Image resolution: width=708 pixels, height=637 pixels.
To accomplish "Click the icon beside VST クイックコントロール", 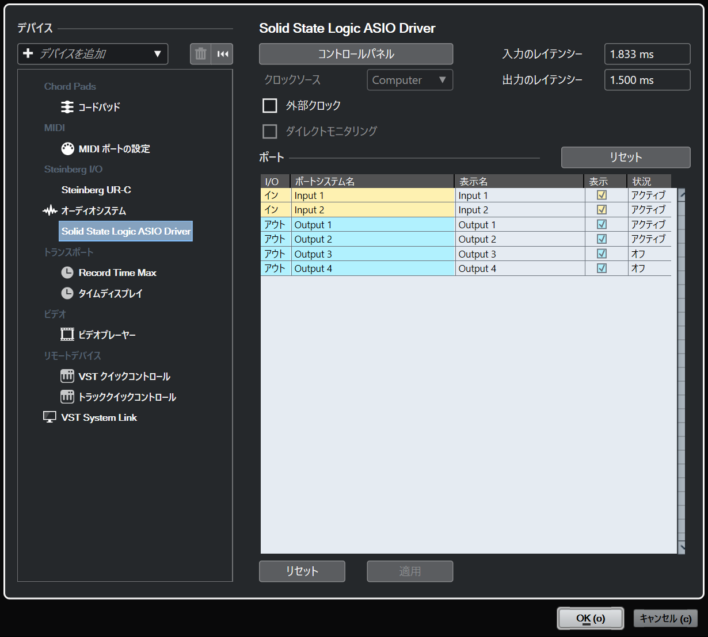I will coord(67,376).
